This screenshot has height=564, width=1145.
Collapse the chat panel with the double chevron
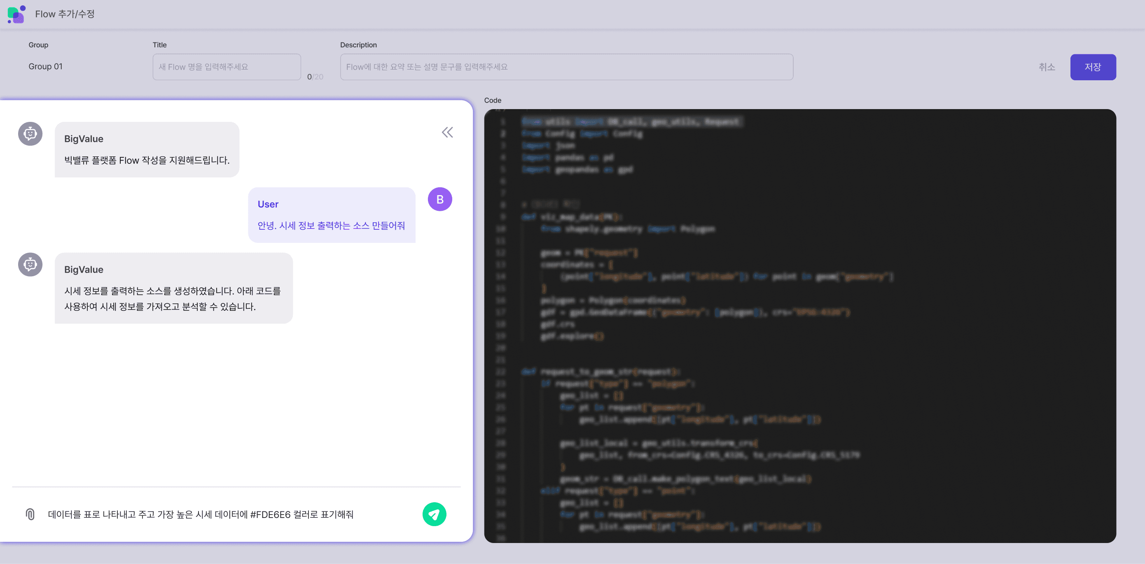[x=447, y=132]
